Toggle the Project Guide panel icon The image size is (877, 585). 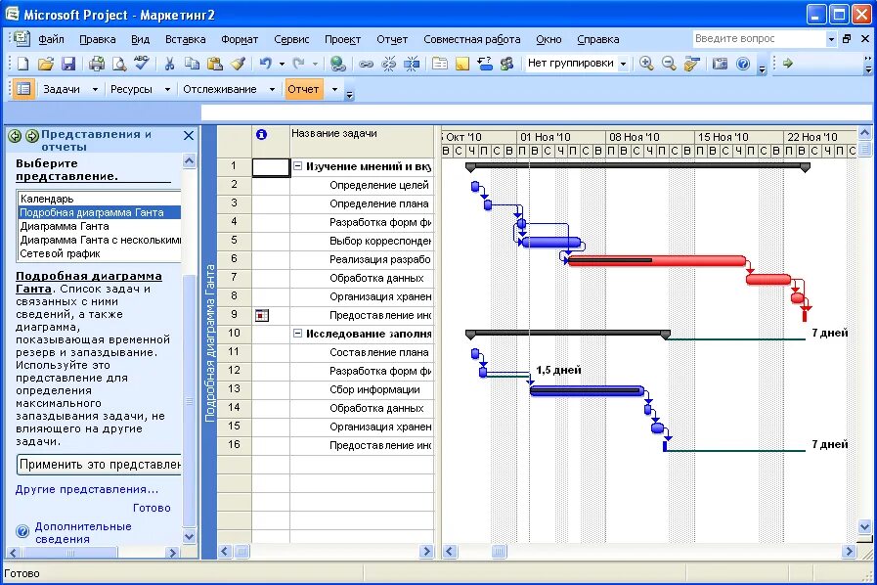[22, 89]
